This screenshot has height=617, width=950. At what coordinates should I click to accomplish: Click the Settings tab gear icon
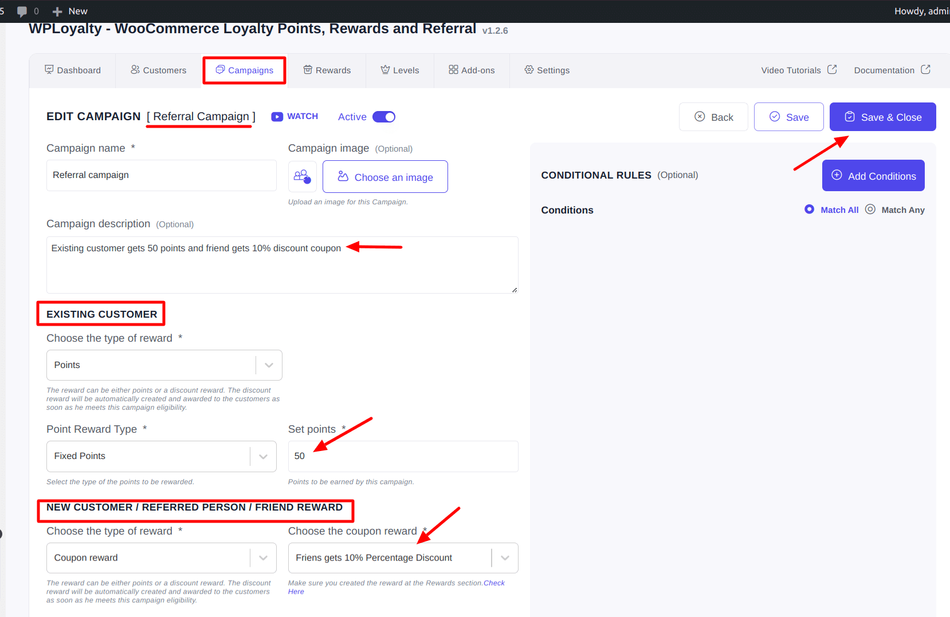coord(529,69)
